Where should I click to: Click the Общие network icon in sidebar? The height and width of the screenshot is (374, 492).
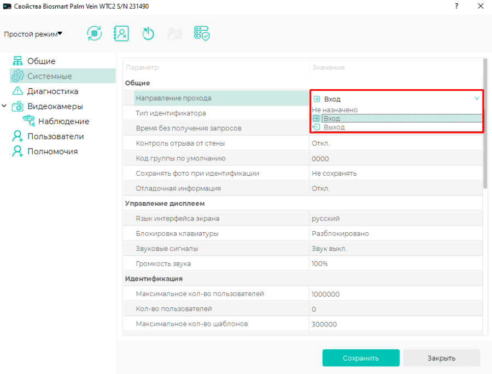17,61
